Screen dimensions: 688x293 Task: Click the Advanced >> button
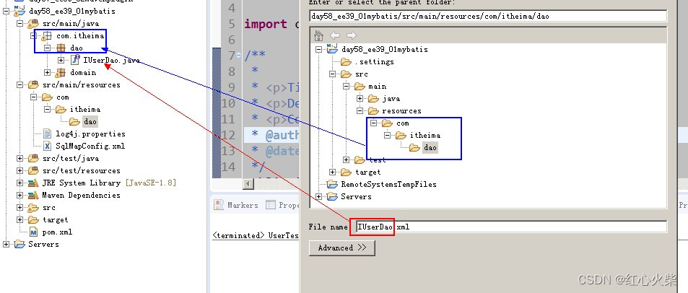click(x=341, y=248)
